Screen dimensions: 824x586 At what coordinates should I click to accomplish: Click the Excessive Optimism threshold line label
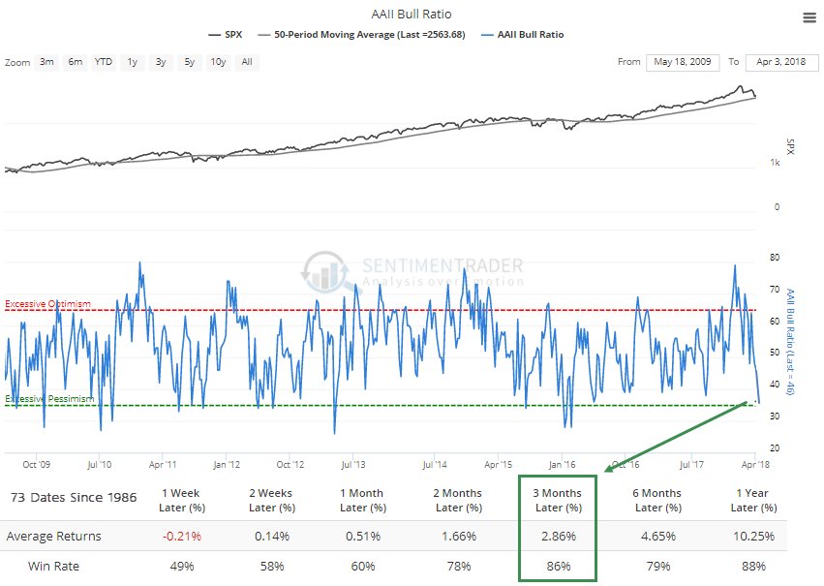pyautogui.click(x=47, y=304)
